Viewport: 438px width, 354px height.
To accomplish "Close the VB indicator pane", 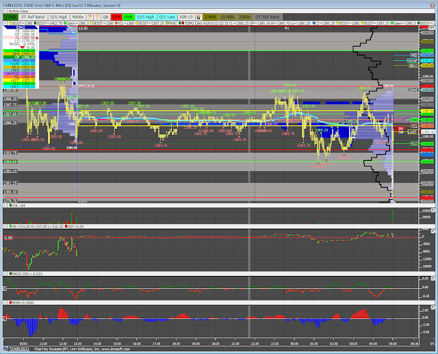I will (x=5, y=227).
